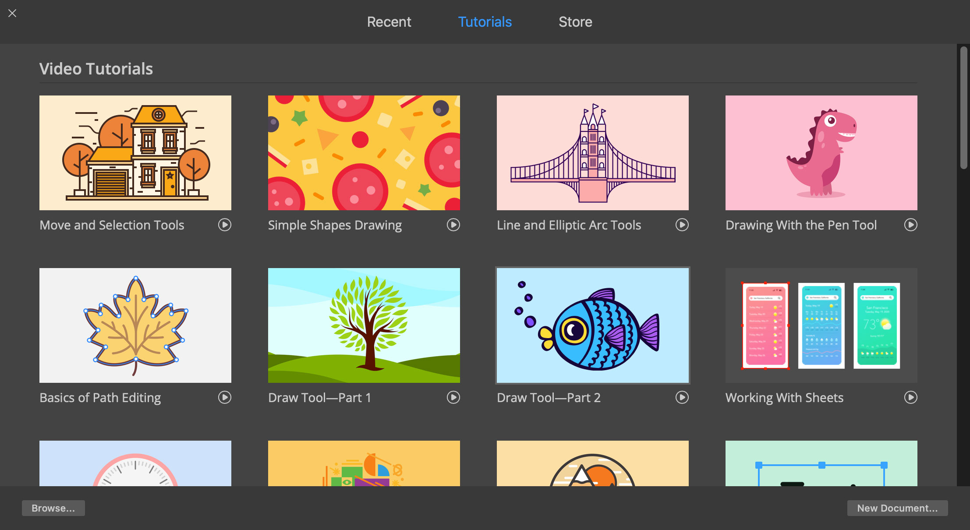Open the orange abstract shapes thumbnail in bottom row
970x530 pixels.
click(364, 463)
